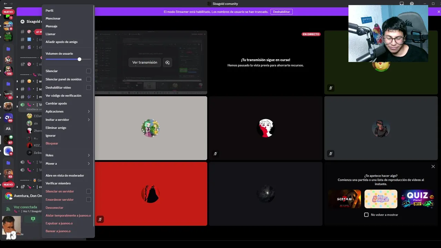441x248 pixels.
Task: Click muted mic icon on red tile
Action: click(100, 219)
